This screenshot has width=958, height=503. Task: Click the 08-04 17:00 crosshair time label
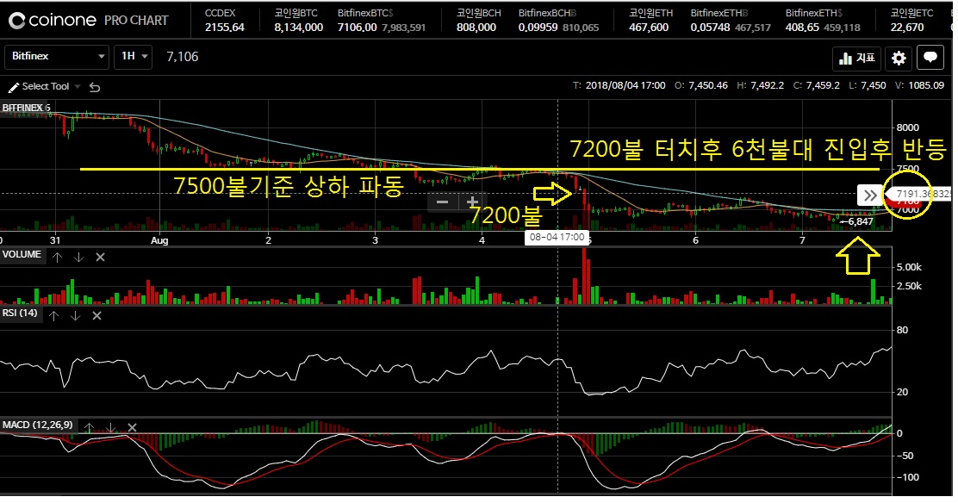pos(557,237)
